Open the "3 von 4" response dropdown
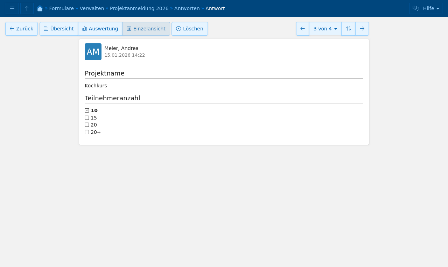This screenshot has width=448, height=267. (x=325, y=29)
